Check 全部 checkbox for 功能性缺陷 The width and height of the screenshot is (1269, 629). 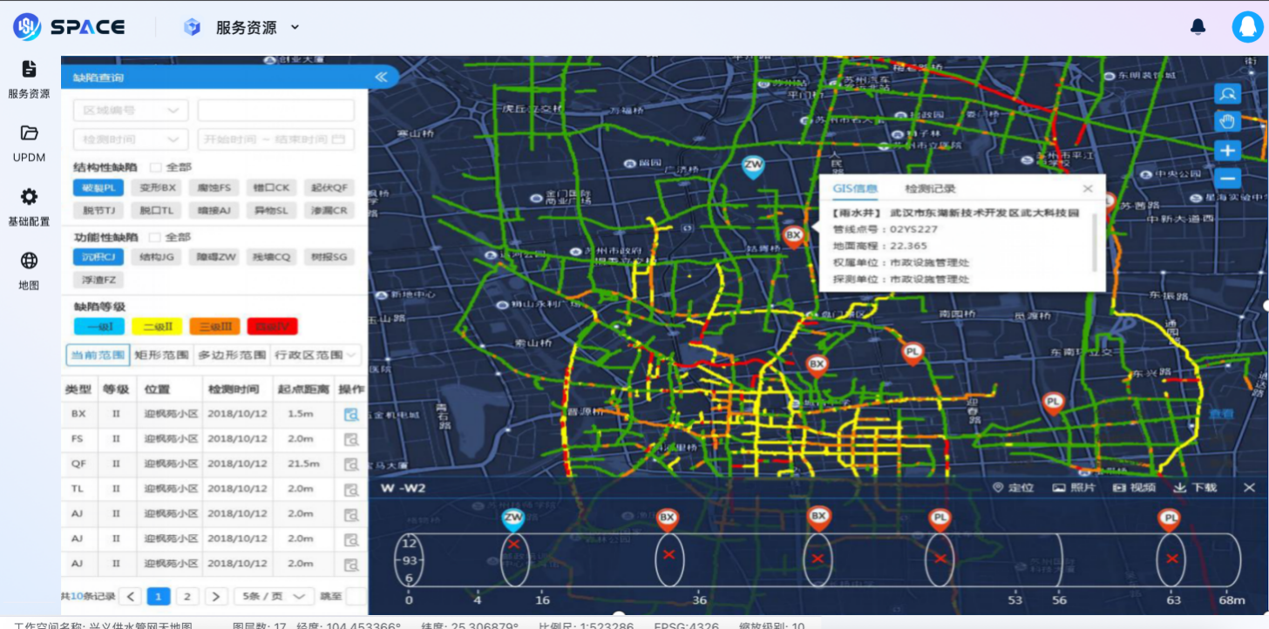156,237
